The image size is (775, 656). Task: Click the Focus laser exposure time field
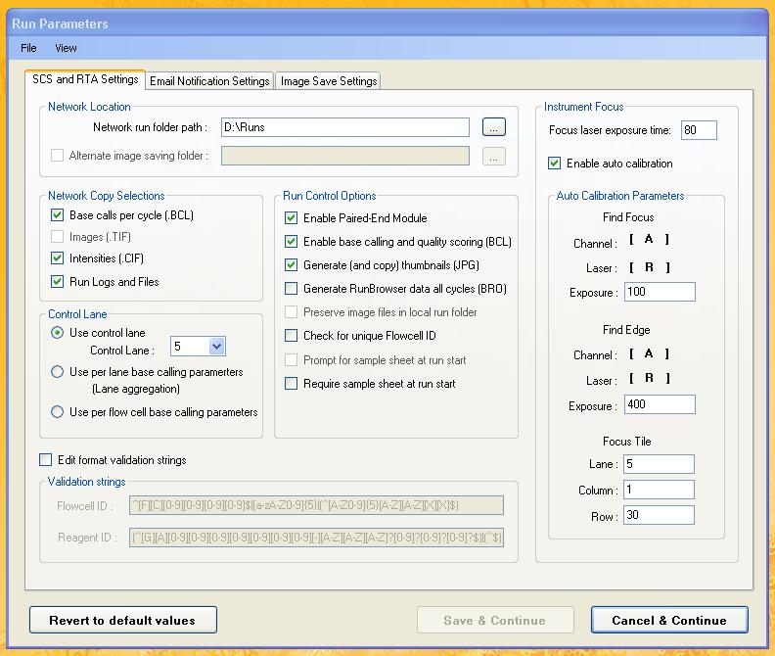pyautogui.click(x=699, y=130)
